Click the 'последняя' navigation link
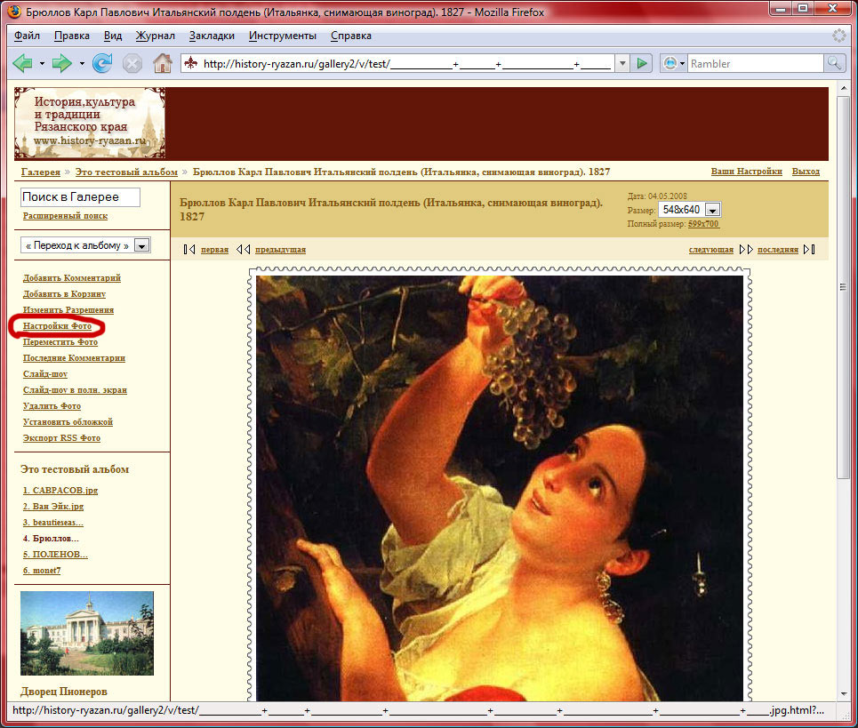858x728 pixels. pos(778,250)
